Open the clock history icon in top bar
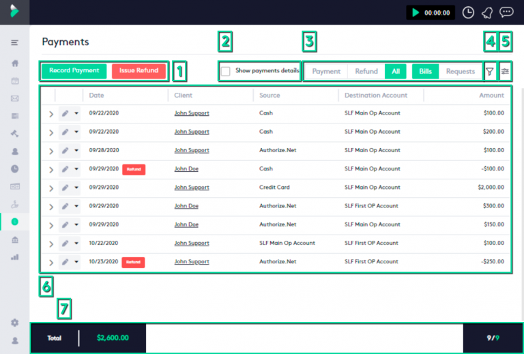 [x=468, y=13]
